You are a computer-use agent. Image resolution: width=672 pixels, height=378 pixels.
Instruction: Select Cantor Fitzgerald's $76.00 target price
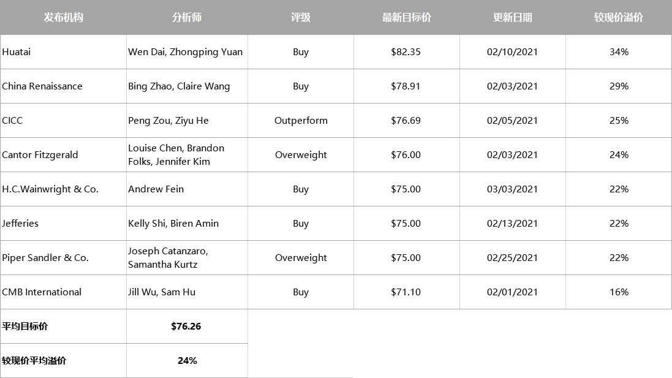[x=406, y=155]
